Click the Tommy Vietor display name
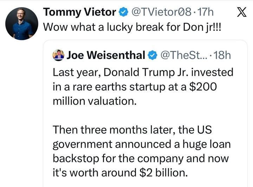Viewport: 253px width, 187px height. coord(79,12)
